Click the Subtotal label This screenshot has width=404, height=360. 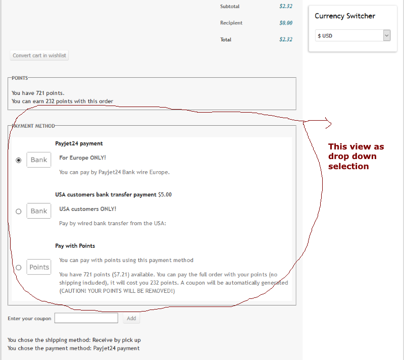click(230, 7)
